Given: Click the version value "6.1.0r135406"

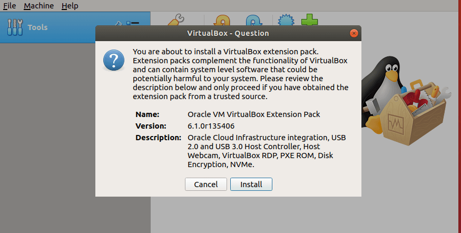Looking at the screenshot, I should (x=211, y=126).
